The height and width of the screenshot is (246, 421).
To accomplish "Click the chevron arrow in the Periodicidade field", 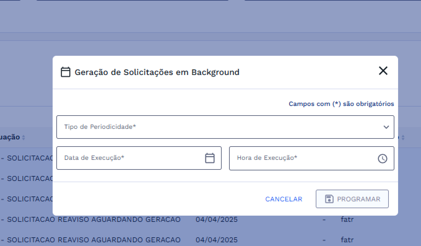I will 386,127.
